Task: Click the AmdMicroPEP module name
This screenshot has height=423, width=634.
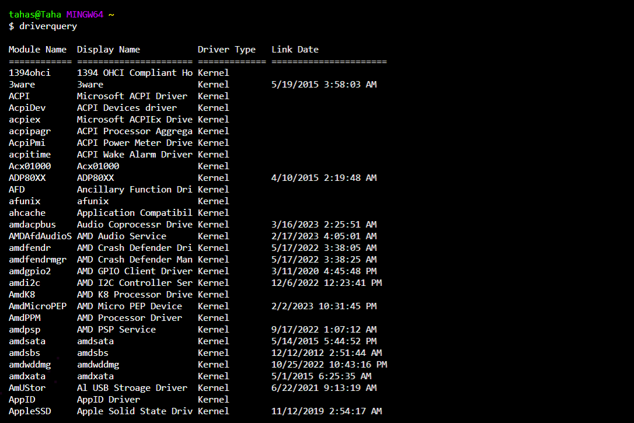Action: (37, 306)
